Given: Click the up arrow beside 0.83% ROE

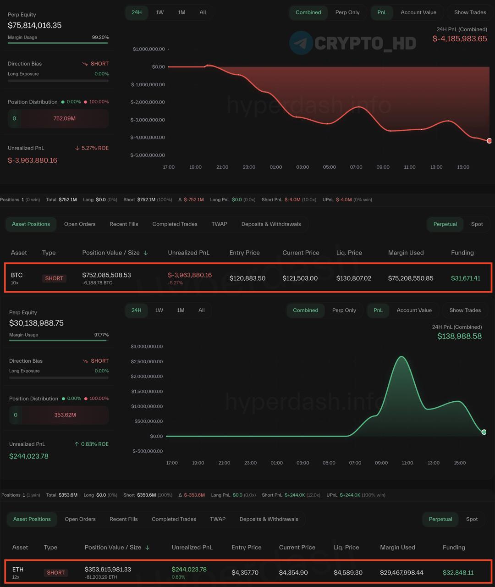Looking at the screenshot, I should (x=77, y=444).
